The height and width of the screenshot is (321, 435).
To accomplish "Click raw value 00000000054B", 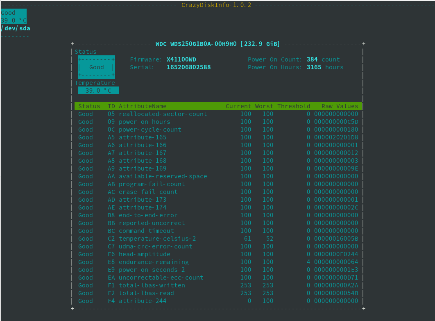I will [336, 293].
